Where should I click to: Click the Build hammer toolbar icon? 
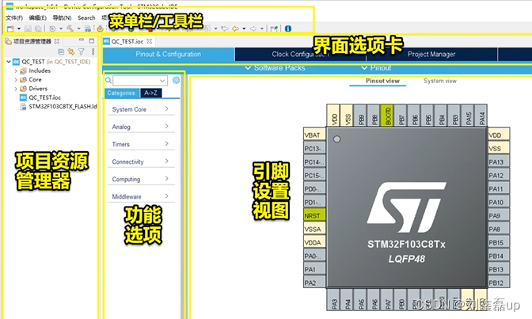pyautogui.click(x=70, y=28)
